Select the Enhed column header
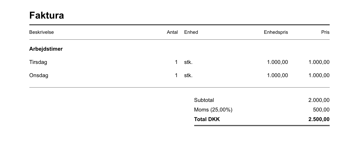 tap(191, 32)
